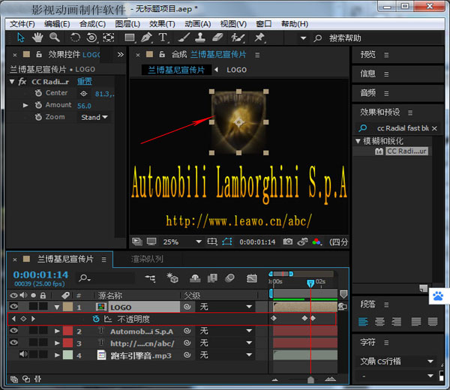Open the 合成(C) menu
This screenshot has height=390, width=450.
click(x=92, y=24)
